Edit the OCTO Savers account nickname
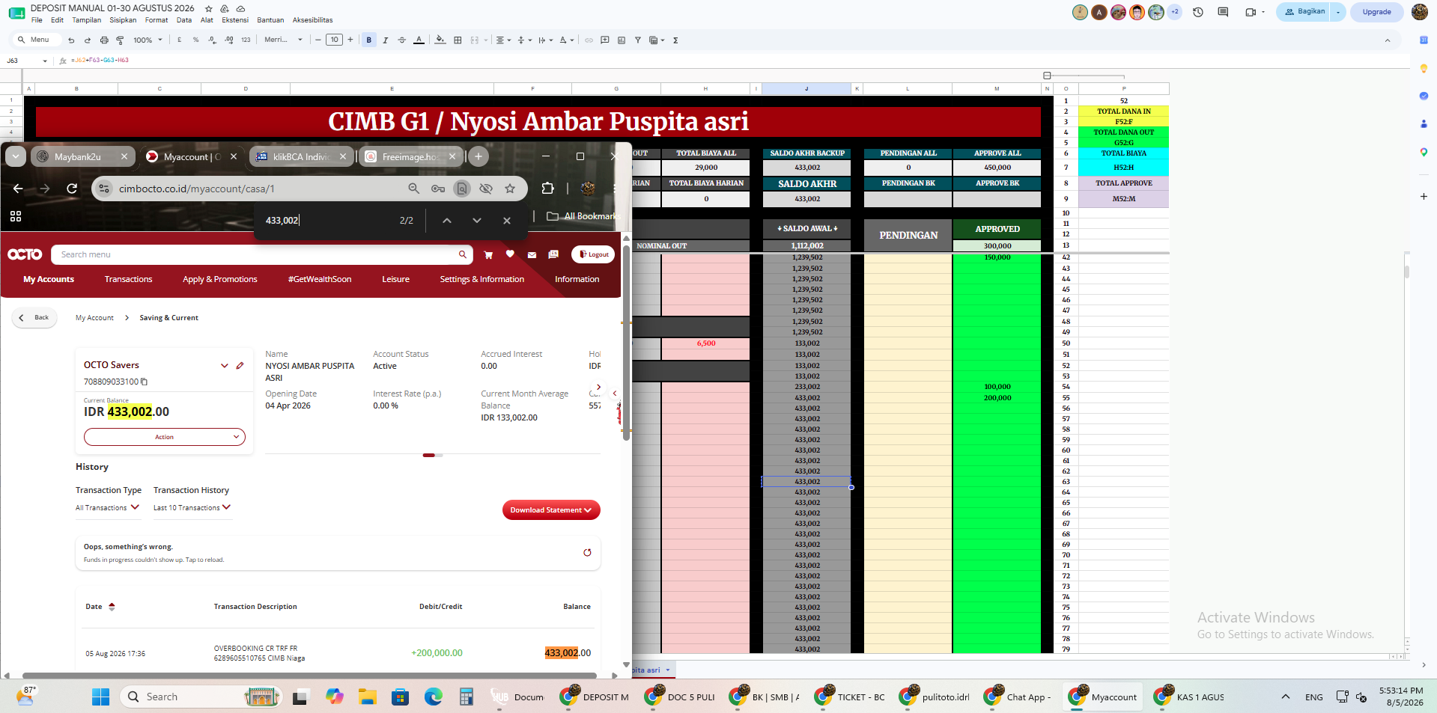Viewport: 1437px width, 713px height. point(240,366)
